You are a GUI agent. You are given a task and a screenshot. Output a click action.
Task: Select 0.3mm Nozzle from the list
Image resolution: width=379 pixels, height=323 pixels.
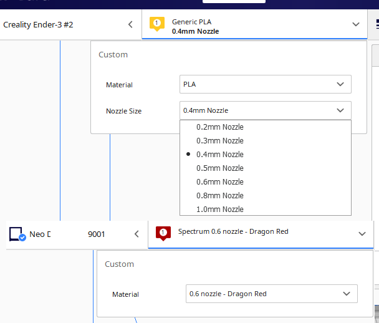(266, 141)
